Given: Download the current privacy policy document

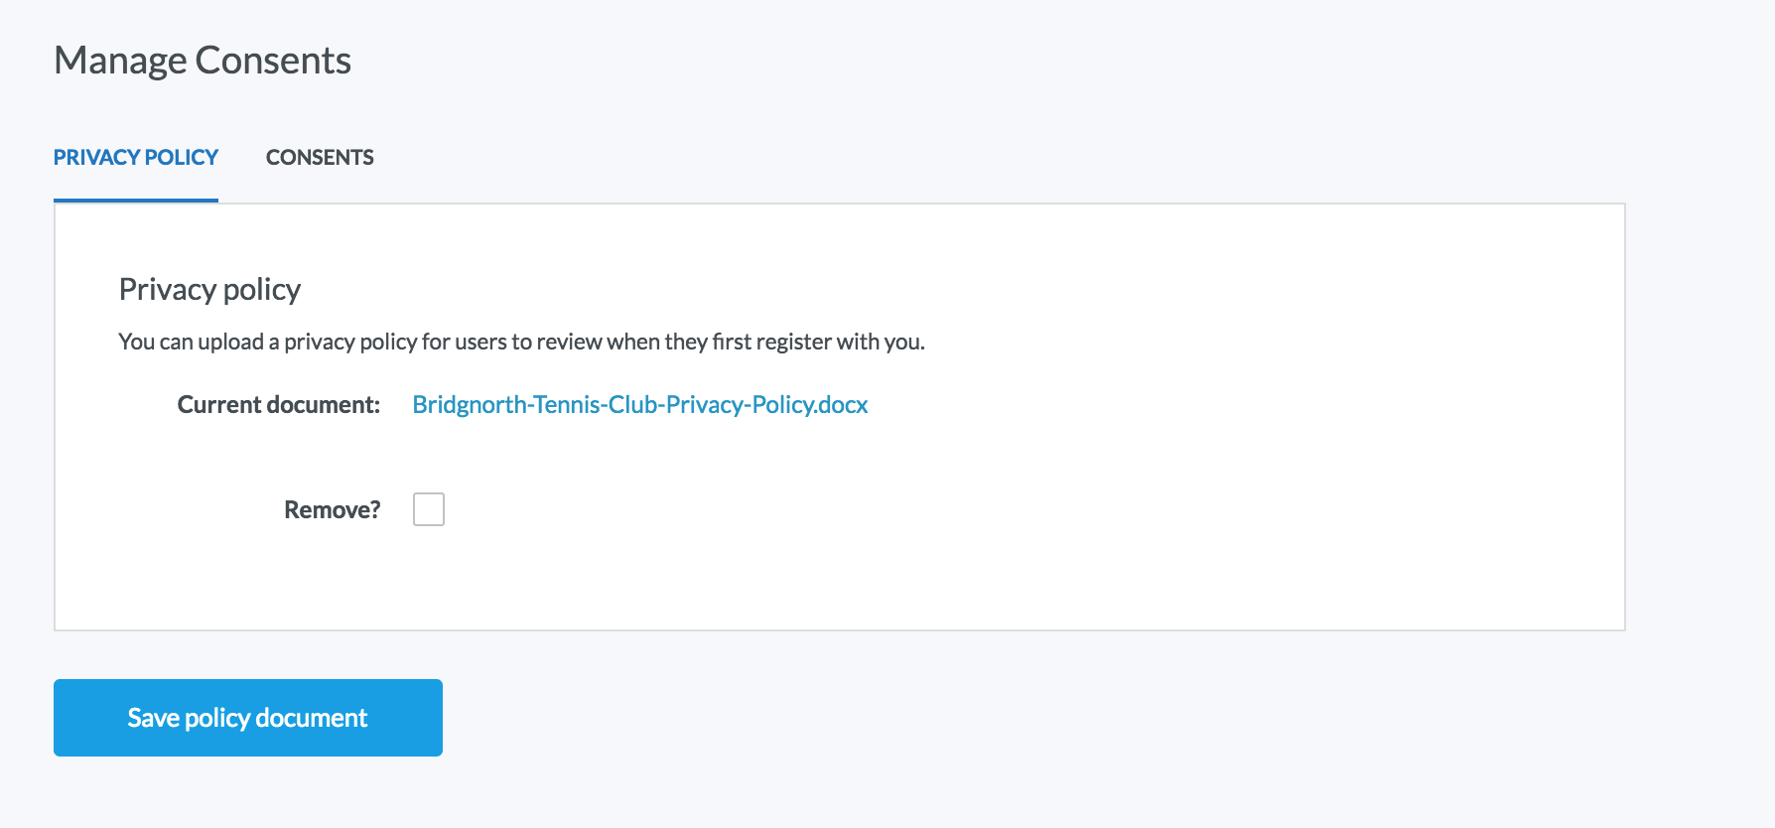Looking at the screenshot, I should click(639, 405).
